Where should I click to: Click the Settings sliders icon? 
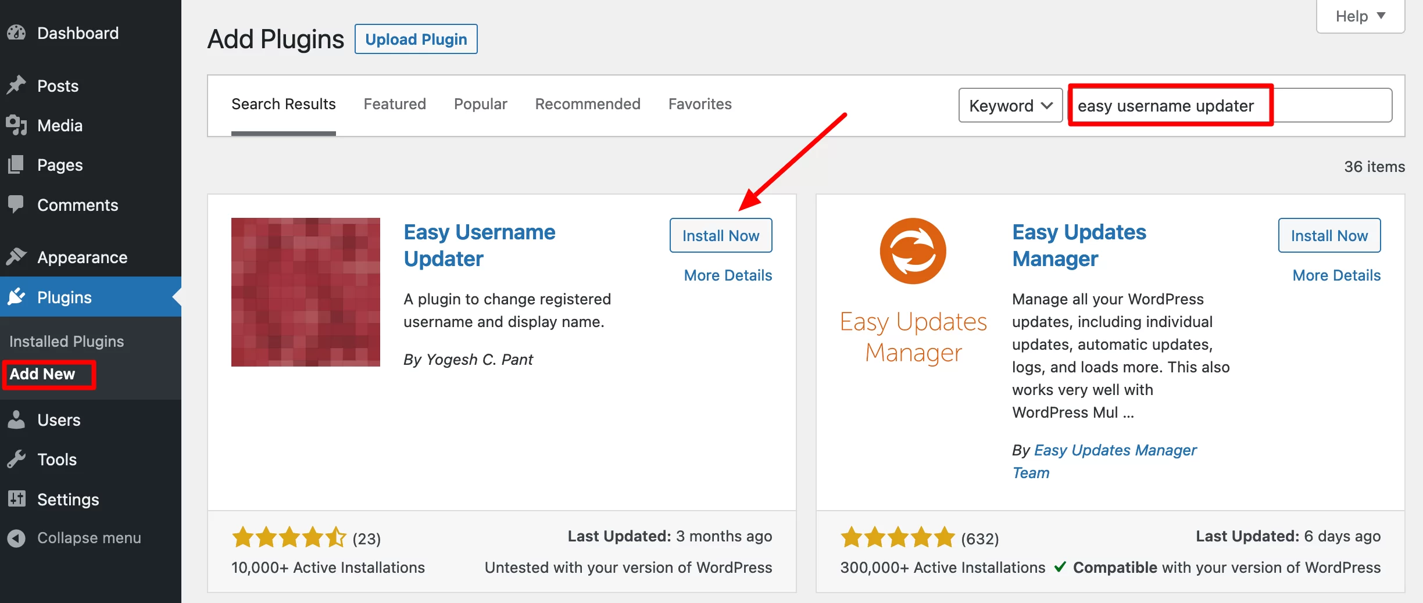pos(16,499)
